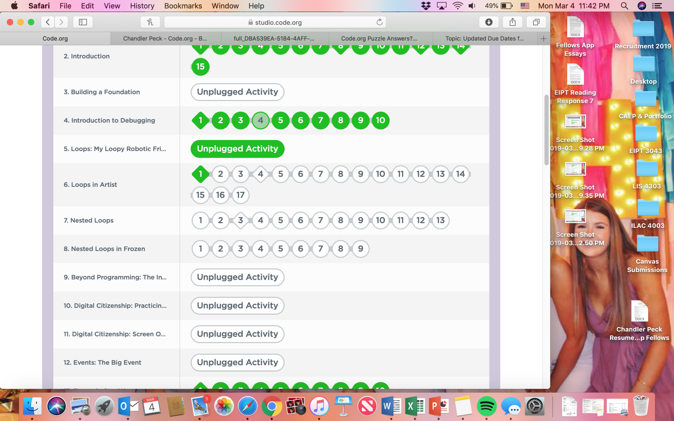Switch to Chandler Peck Code.org tab
This screenshot has height=421, width=674.
point(165,38)
